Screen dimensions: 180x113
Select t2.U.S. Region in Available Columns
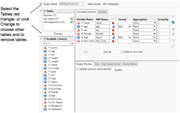pos(56,103)
